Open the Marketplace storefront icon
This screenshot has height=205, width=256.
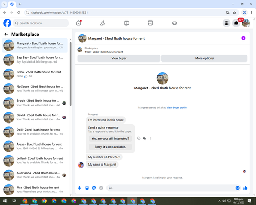[151, 23]
